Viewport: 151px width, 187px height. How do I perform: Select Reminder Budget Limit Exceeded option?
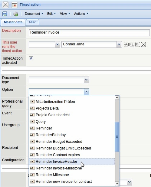tap(72, 148)
